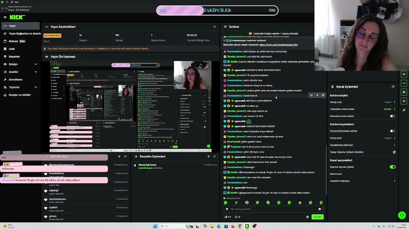
Task: Click FransizaKonu username in activity feed
Action: (57, 173)
